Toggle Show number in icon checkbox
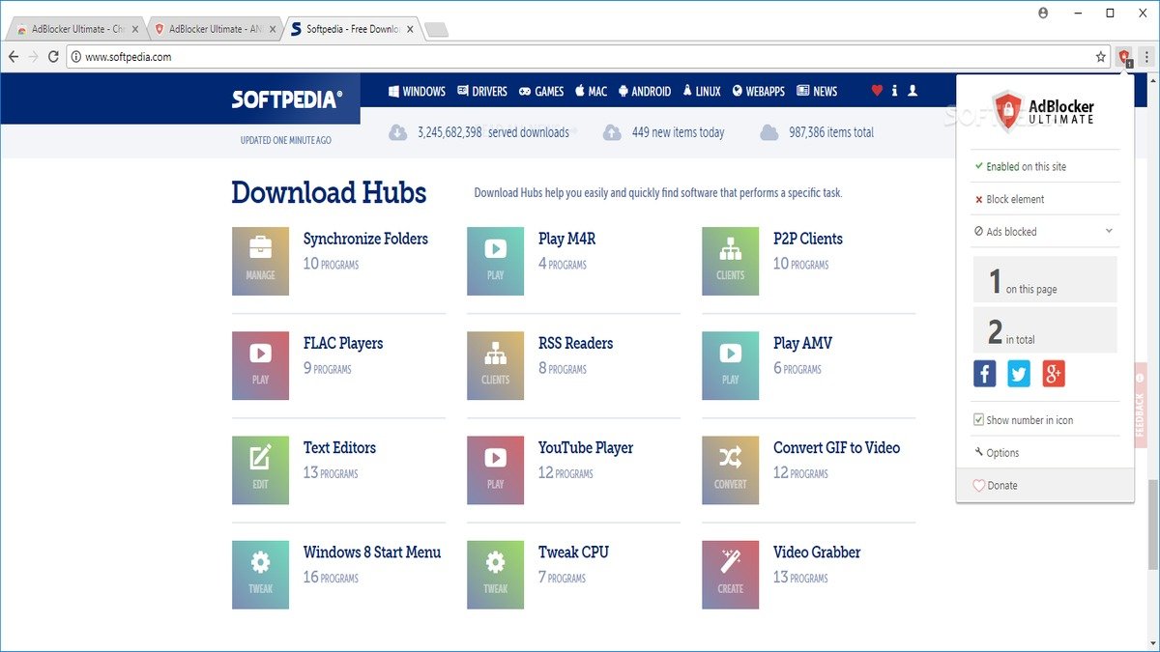 click(x=978, y=420)
